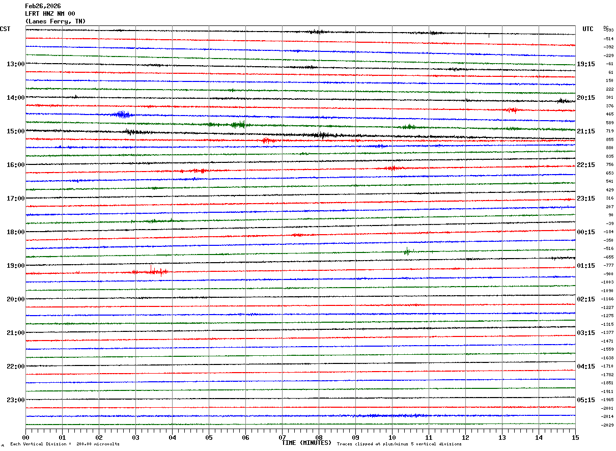The width and height of the screenshot is (616, 451).
Task: Click the 19:00 CST time label
Action: (16, 266)
